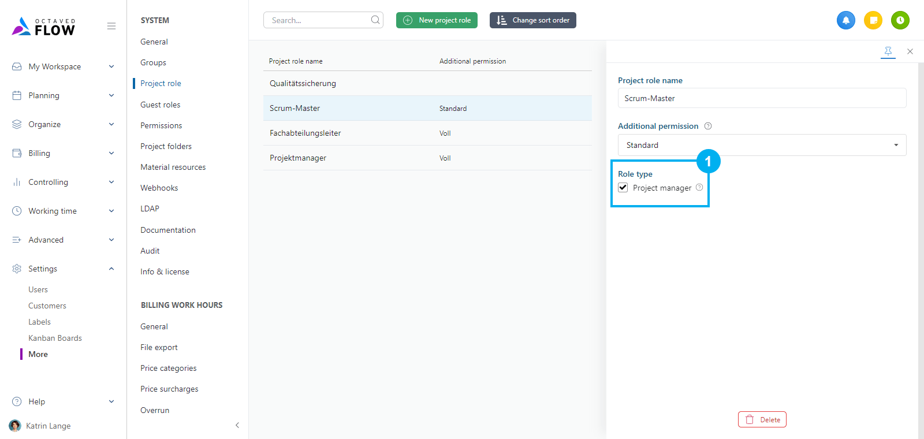Expand the Help chevron
The height and width of the screenshot is (439, 924).
coord(111,401)
